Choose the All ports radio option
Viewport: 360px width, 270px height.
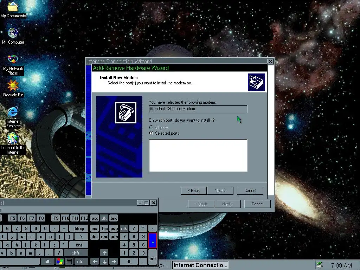(159, 127)
